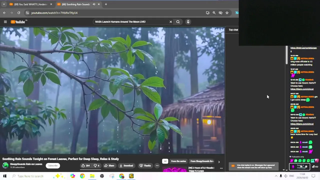Viewport: 320px width, 180px height.
Task: Like the video with 264 likes
Action: click(x=85, y=165)
